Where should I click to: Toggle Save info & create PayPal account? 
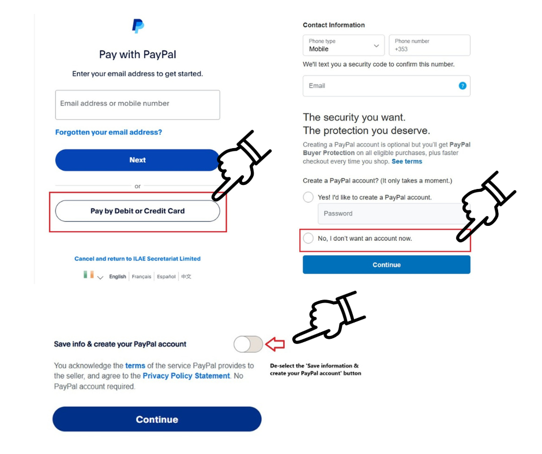click(248, 345)
